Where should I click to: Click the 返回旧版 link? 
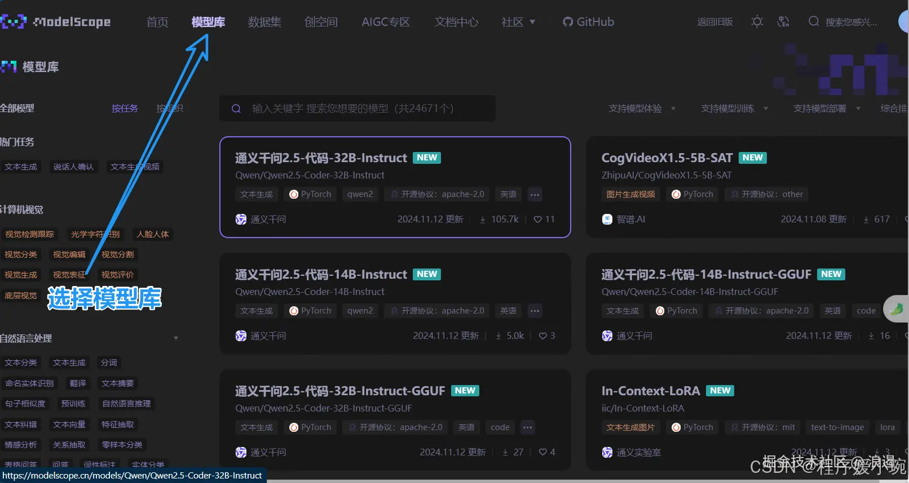coord(715,22)
